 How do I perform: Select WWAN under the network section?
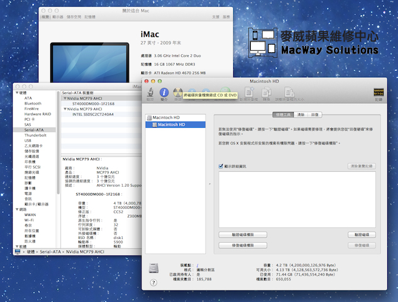coord(30,215)
